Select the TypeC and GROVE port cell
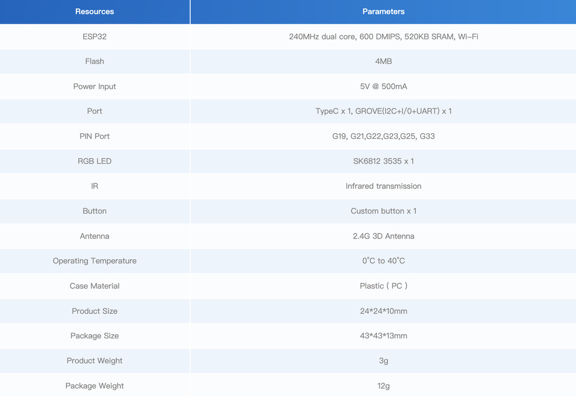 [383, 111]
